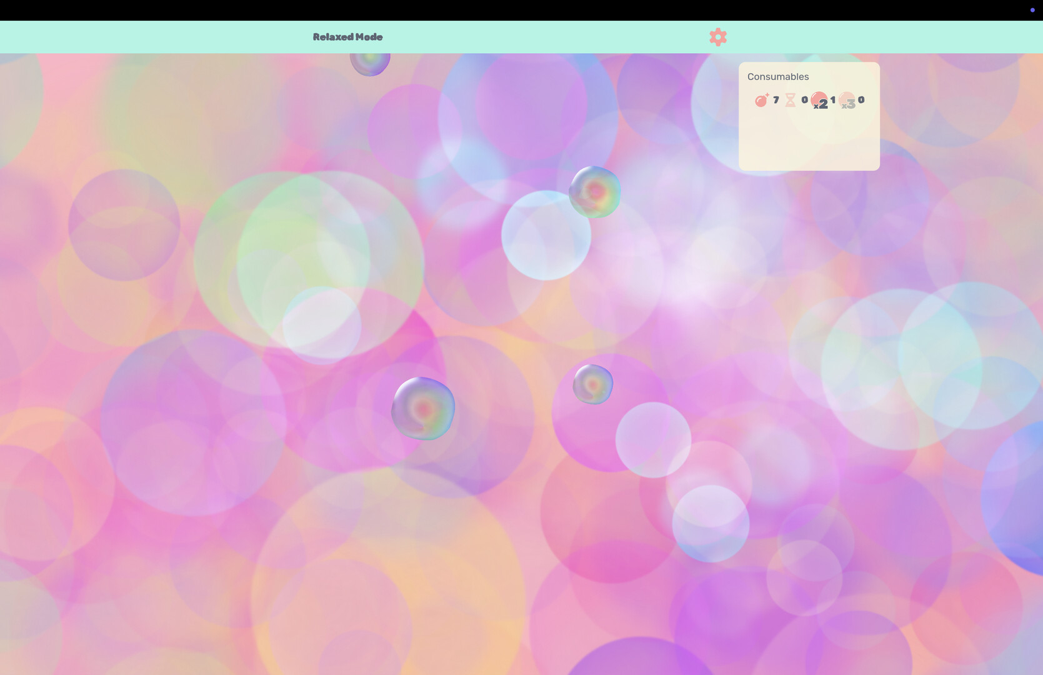This screenshot has width=1043, height=675.
Task: Click the x2 multiplier count "1"
Action: pyautogui.click(x=833, y=100)
